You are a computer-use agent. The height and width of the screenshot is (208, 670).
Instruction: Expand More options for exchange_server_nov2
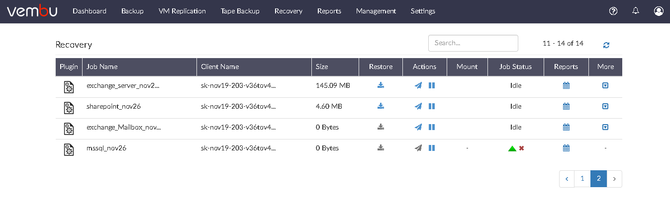[605, 85]
